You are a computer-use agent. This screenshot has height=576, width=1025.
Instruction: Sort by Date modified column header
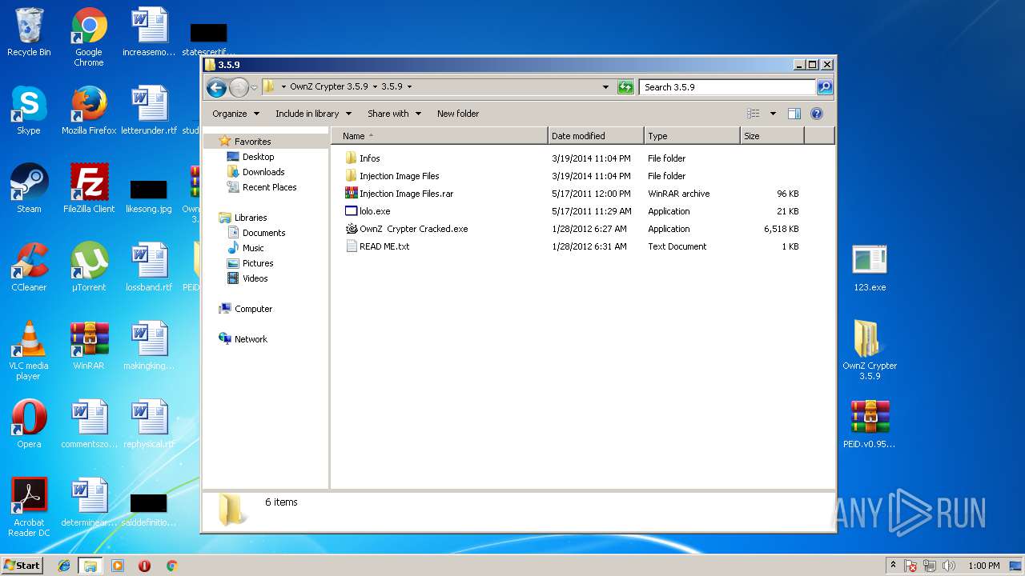point(596,136)
